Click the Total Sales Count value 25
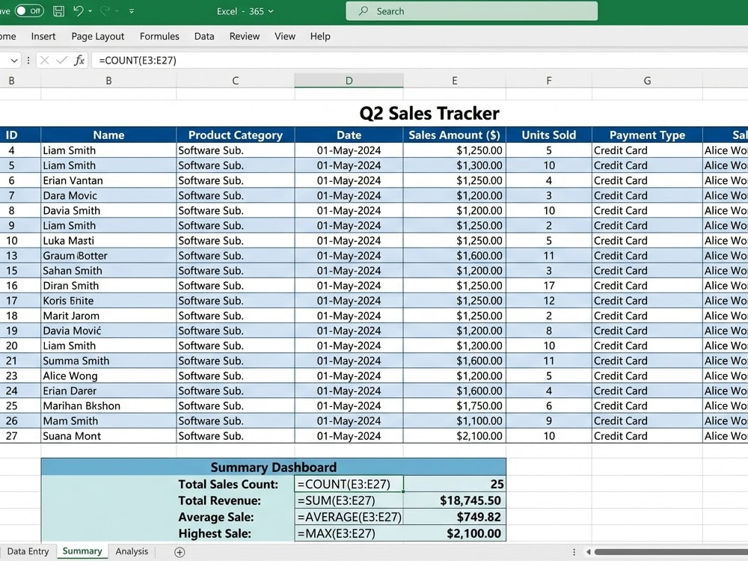 454,484
